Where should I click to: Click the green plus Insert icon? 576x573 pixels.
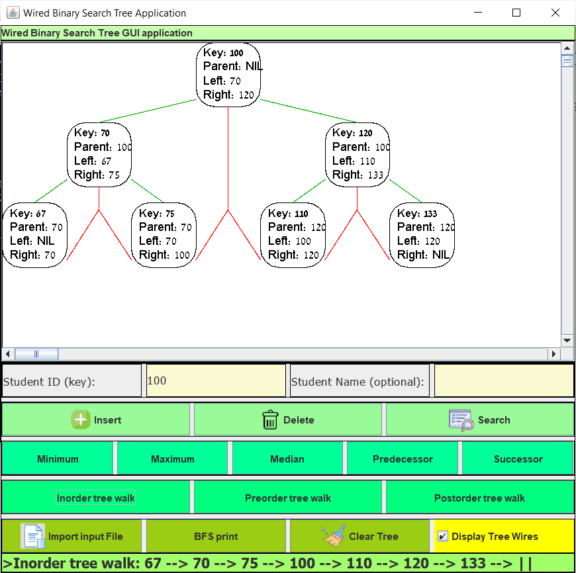pos(81,420)
